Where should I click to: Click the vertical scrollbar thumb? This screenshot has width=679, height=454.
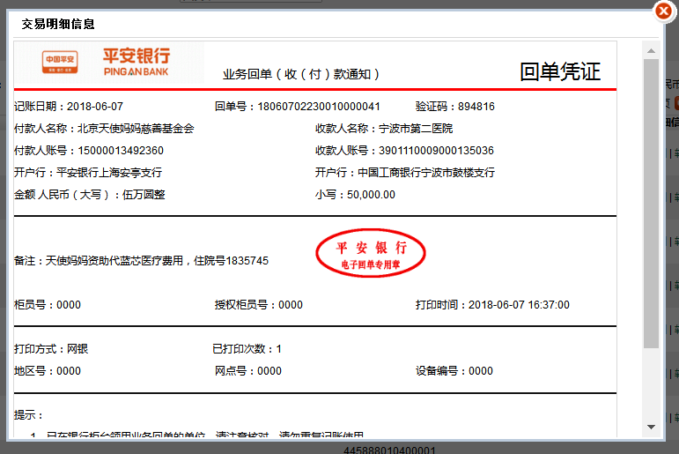[x=651, y=204]
